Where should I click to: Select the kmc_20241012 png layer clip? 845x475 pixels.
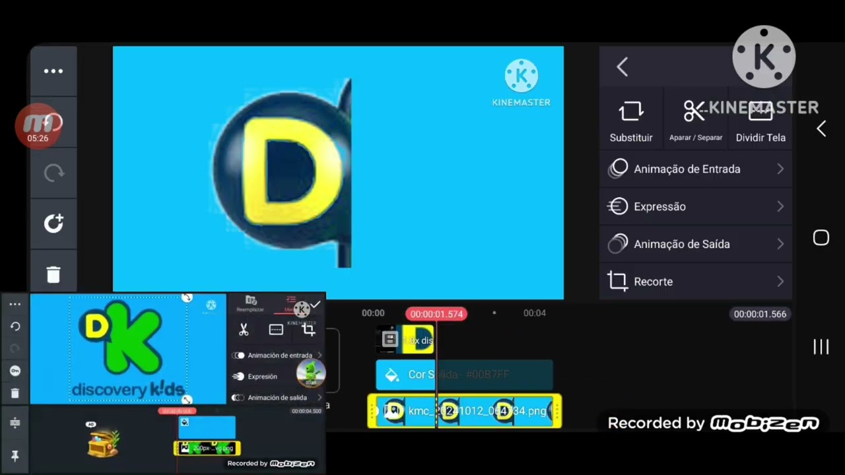[465, 411]
